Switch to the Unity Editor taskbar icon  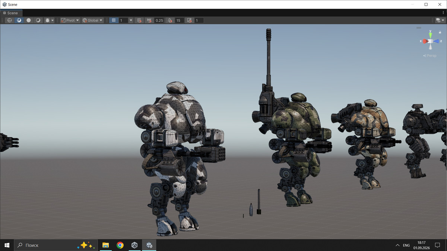coord(149,245)
